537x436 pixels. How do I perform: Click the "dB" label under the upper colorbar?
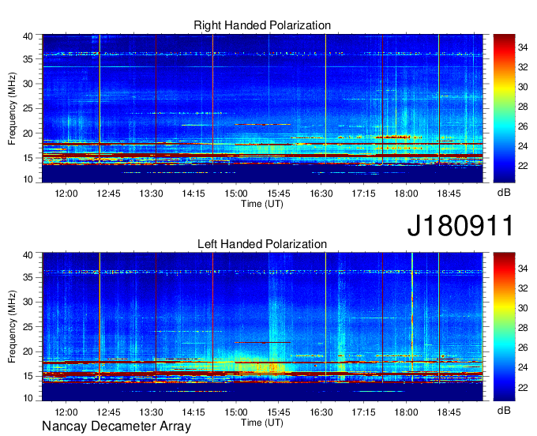tap(504, 193)
